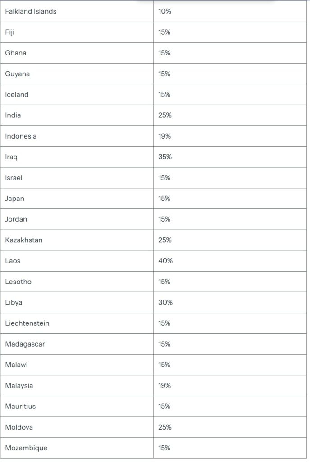The height and width of the screenshot is (462, 310).
Task: Click the Ghana table cell
Action: (x=16, y=53)
